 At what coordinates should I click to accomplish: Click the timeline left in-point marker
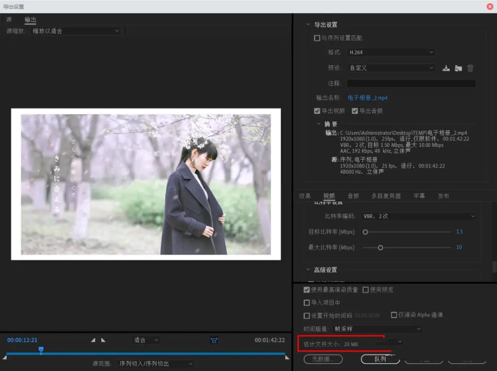[x=5, y=357]
